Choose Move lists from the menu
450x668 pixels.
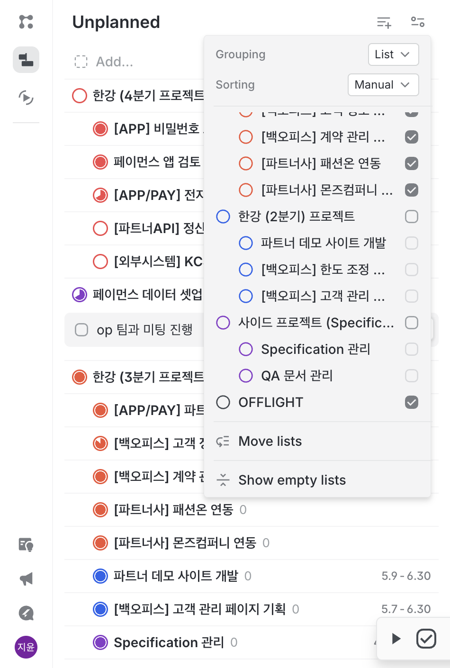click(x=270, y=441)
